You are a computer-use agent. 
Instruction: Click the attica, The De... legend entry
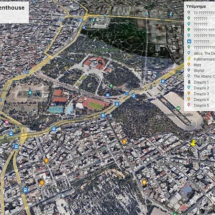pyautogui.click(x=204, y=54)
